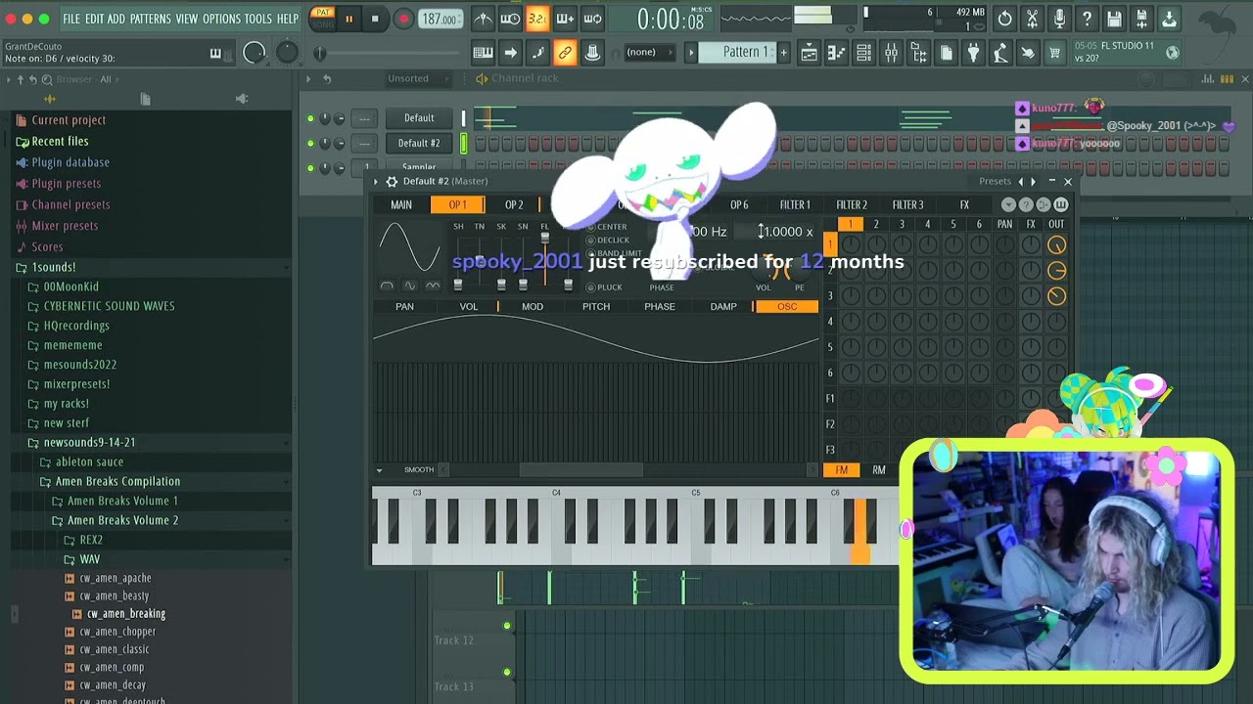Open the TOOLS menu
The image size is (1253, 704).
(257, 19)
